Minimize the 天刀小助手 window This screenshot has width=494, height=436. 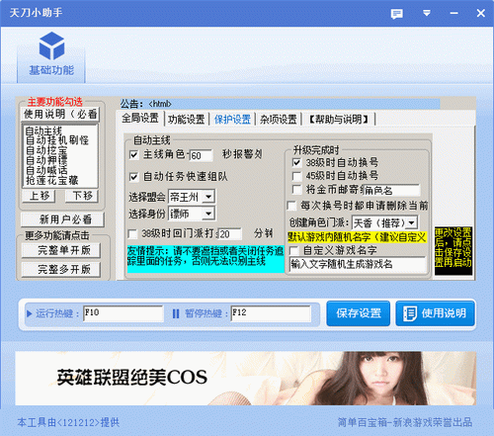pos(454,13)
